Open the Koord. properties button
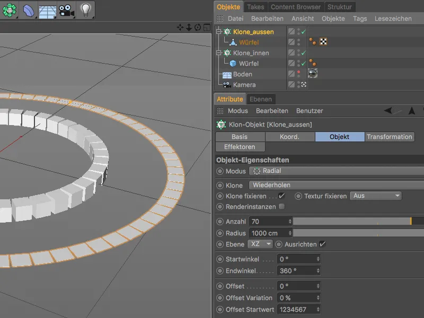This screenshot has height=318, width=424. point(289,137)
